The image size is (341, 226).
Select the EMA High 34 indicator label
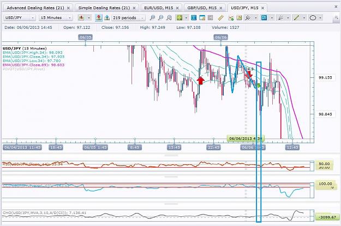pos(33,52)
